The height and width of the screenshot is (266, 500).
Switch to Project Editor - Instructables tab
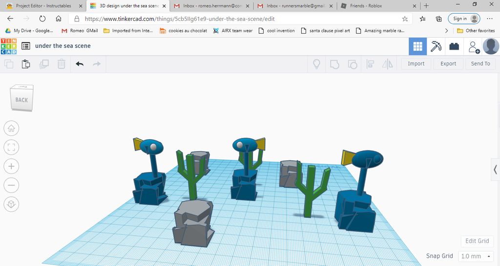click(43, 6)
